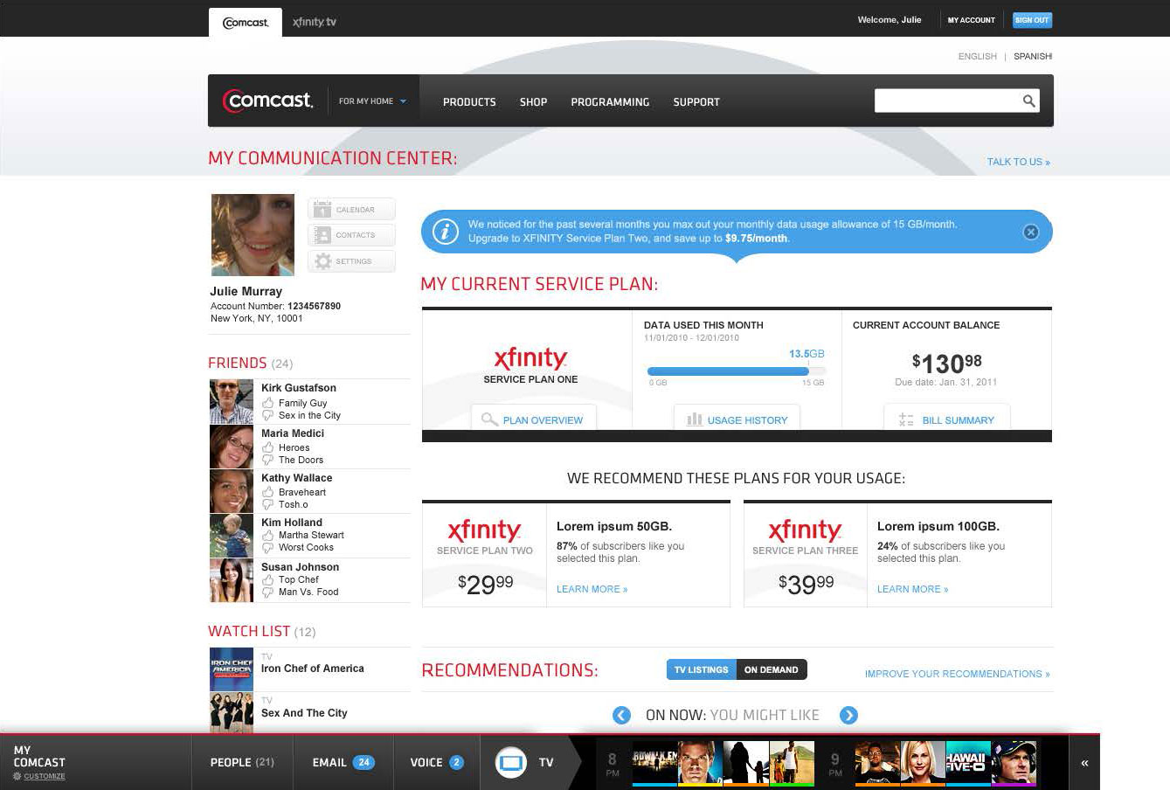Click the right arrow on You Might Like carousel
The height and width of the screenshot is (790, 1170).
click(848, 715)
